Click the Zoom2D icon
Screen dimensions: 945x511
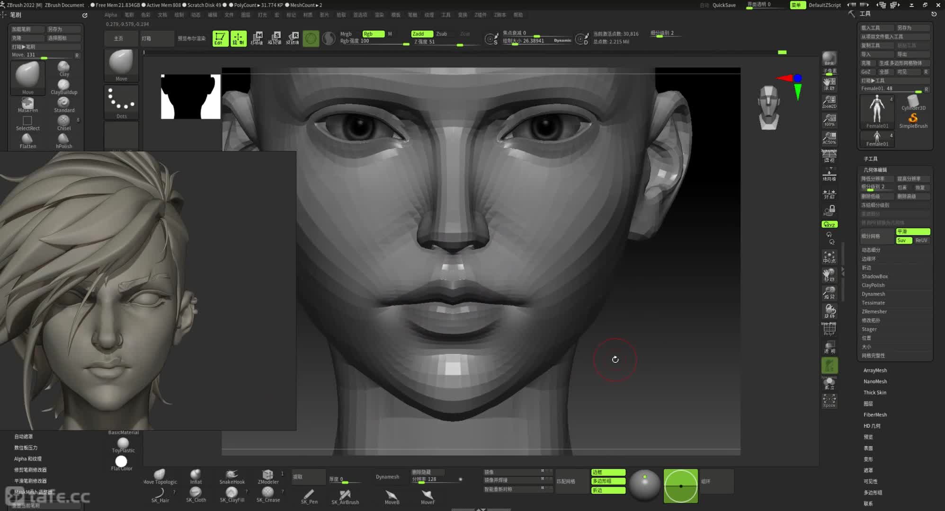coord(829,101)
